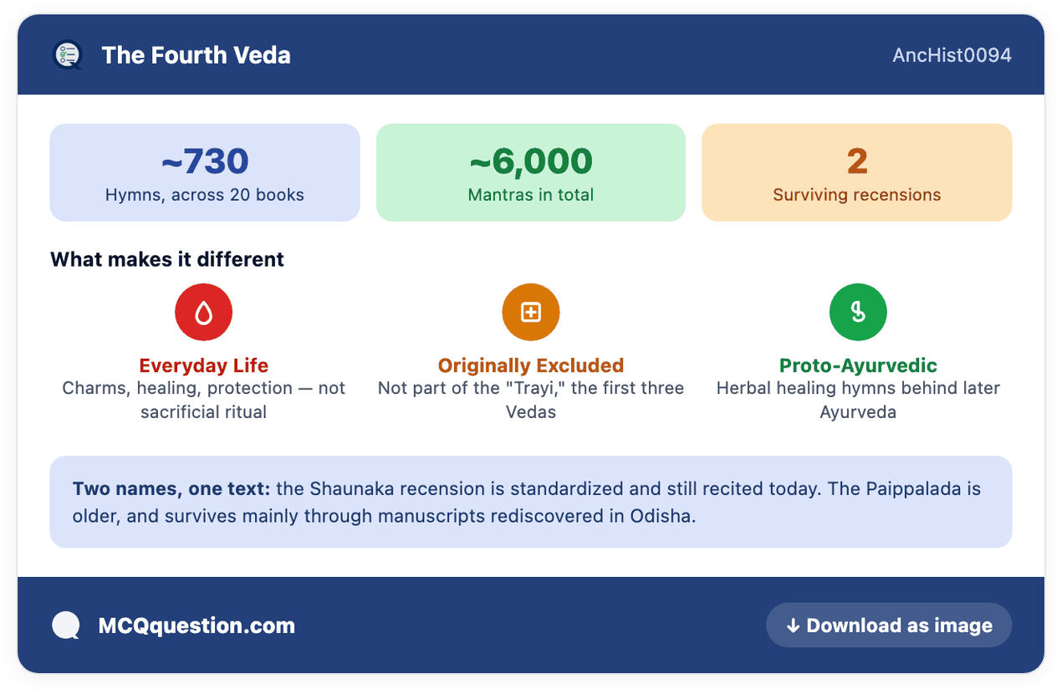Click the What makes it different heading
1062x694 pixels.
click(x=167, y=259)
